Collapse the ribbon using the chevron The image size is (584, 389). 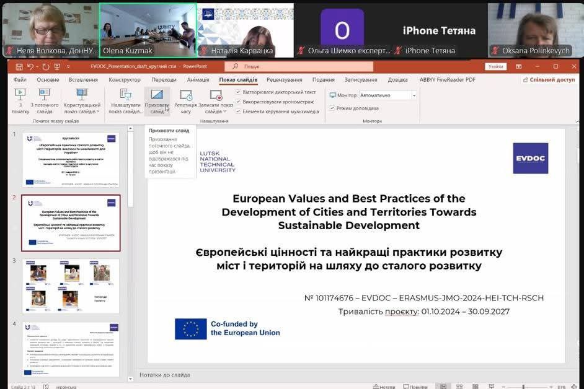click(578, 121)
